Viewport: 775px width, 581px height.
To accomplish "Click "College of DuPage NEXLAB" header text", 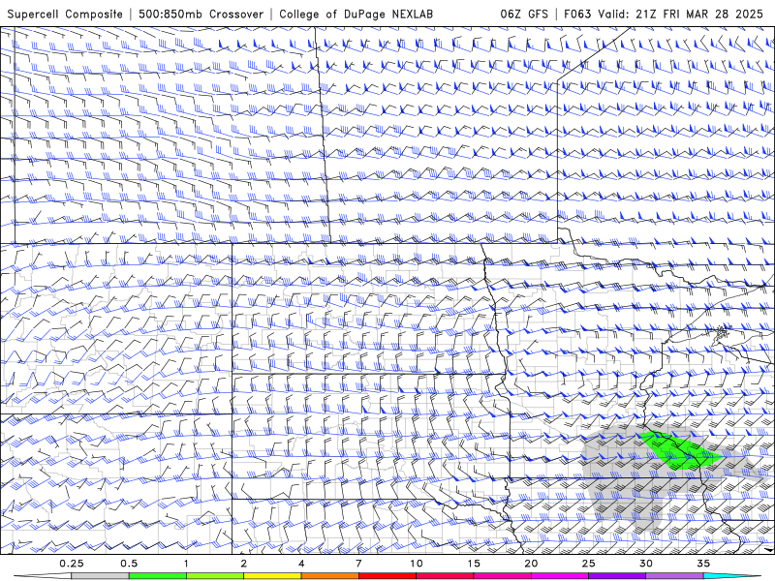I will pos(356,14).
